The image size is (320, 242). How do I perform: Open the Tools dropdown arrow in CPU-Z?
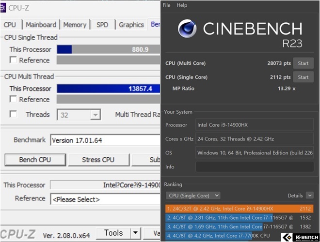pos(135,232)
